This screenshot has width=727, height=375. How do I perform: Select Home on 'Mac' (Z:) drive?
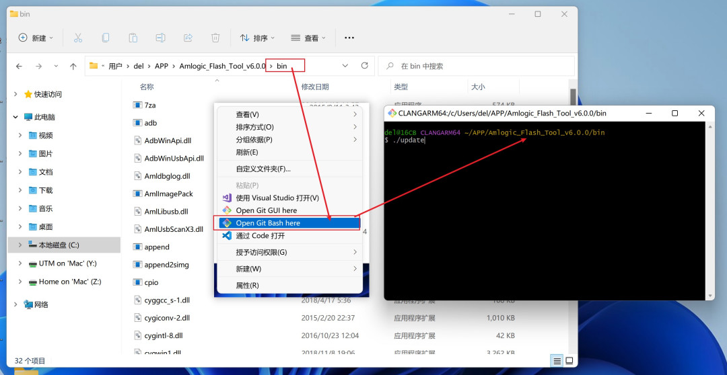click(65, 282)
